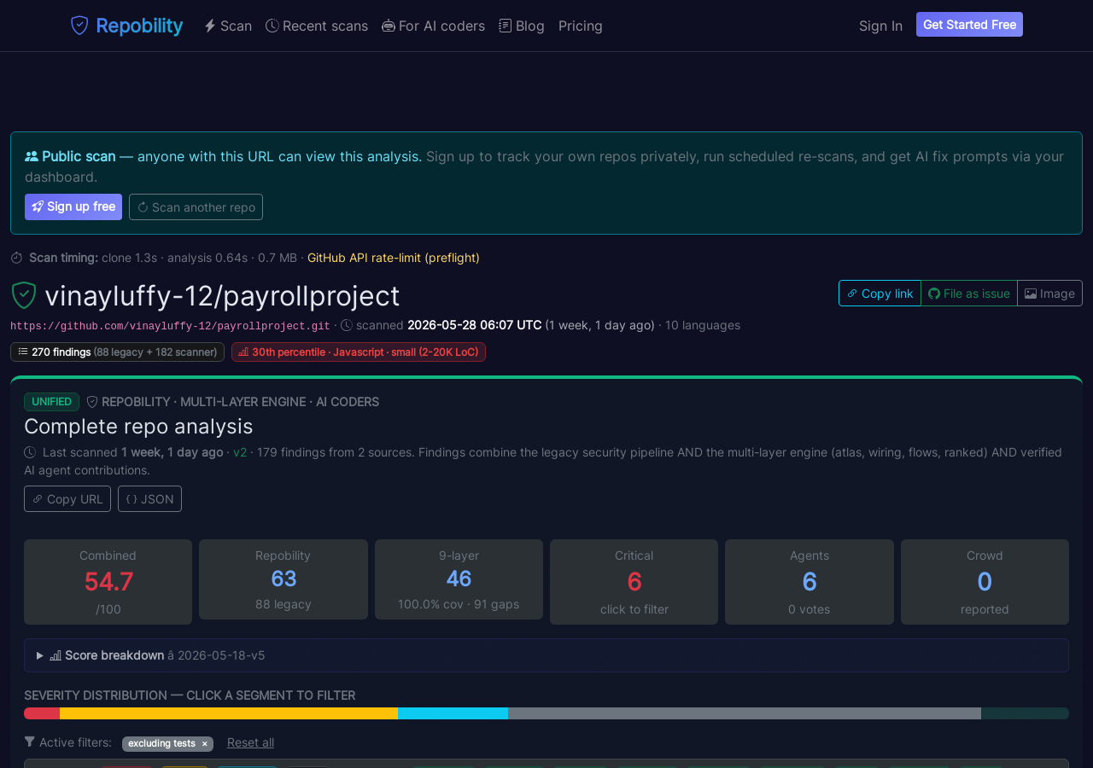Click the chain icon in Copy URL
Viewport: 1093px width, 768px height.
[38, 499]
